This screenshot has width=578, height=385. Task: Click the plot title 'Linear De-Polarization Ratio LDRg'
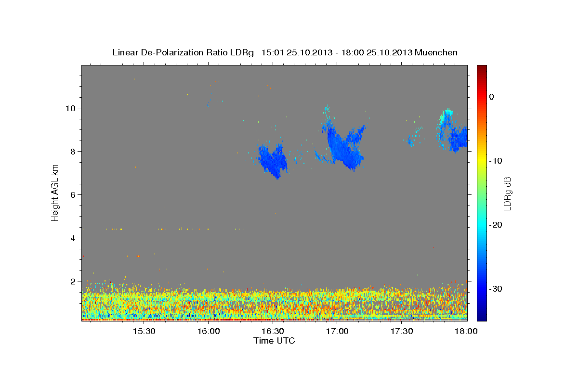183,52
